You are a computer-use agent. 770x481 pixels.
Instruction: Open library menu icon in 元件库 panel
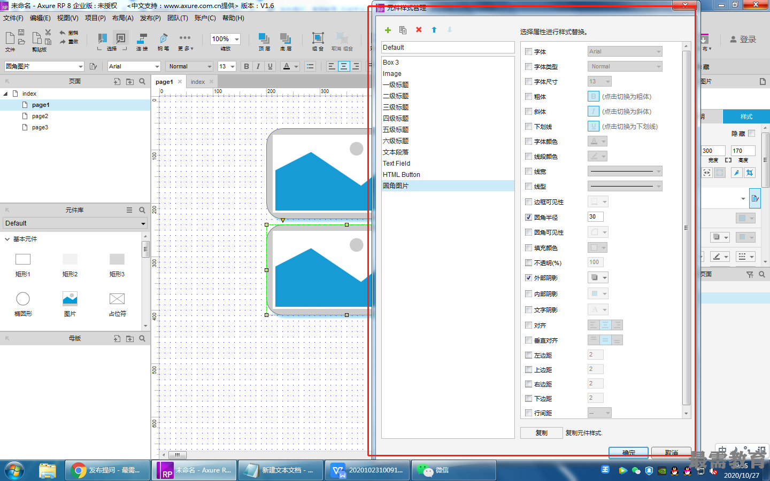[x=129, y=210]
